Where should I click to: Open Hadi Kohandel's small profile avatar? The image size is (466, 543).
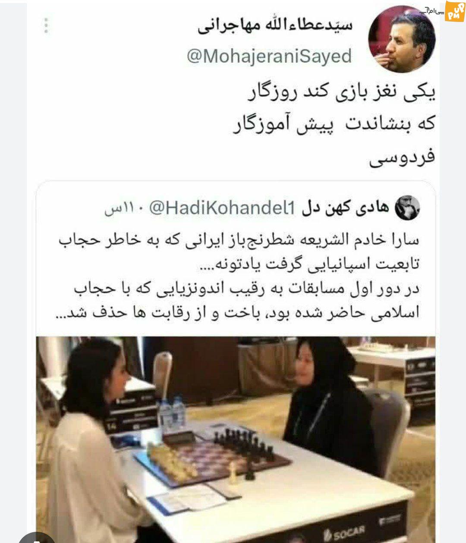click(408, 208)
